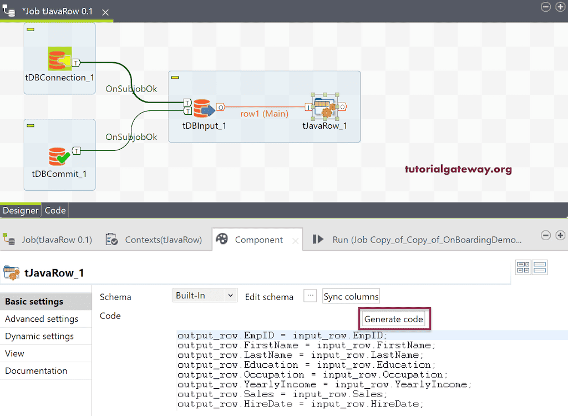Switch to the Code tab
The image size is (568, 416).
pyautogui.click(x=55, y=210)
